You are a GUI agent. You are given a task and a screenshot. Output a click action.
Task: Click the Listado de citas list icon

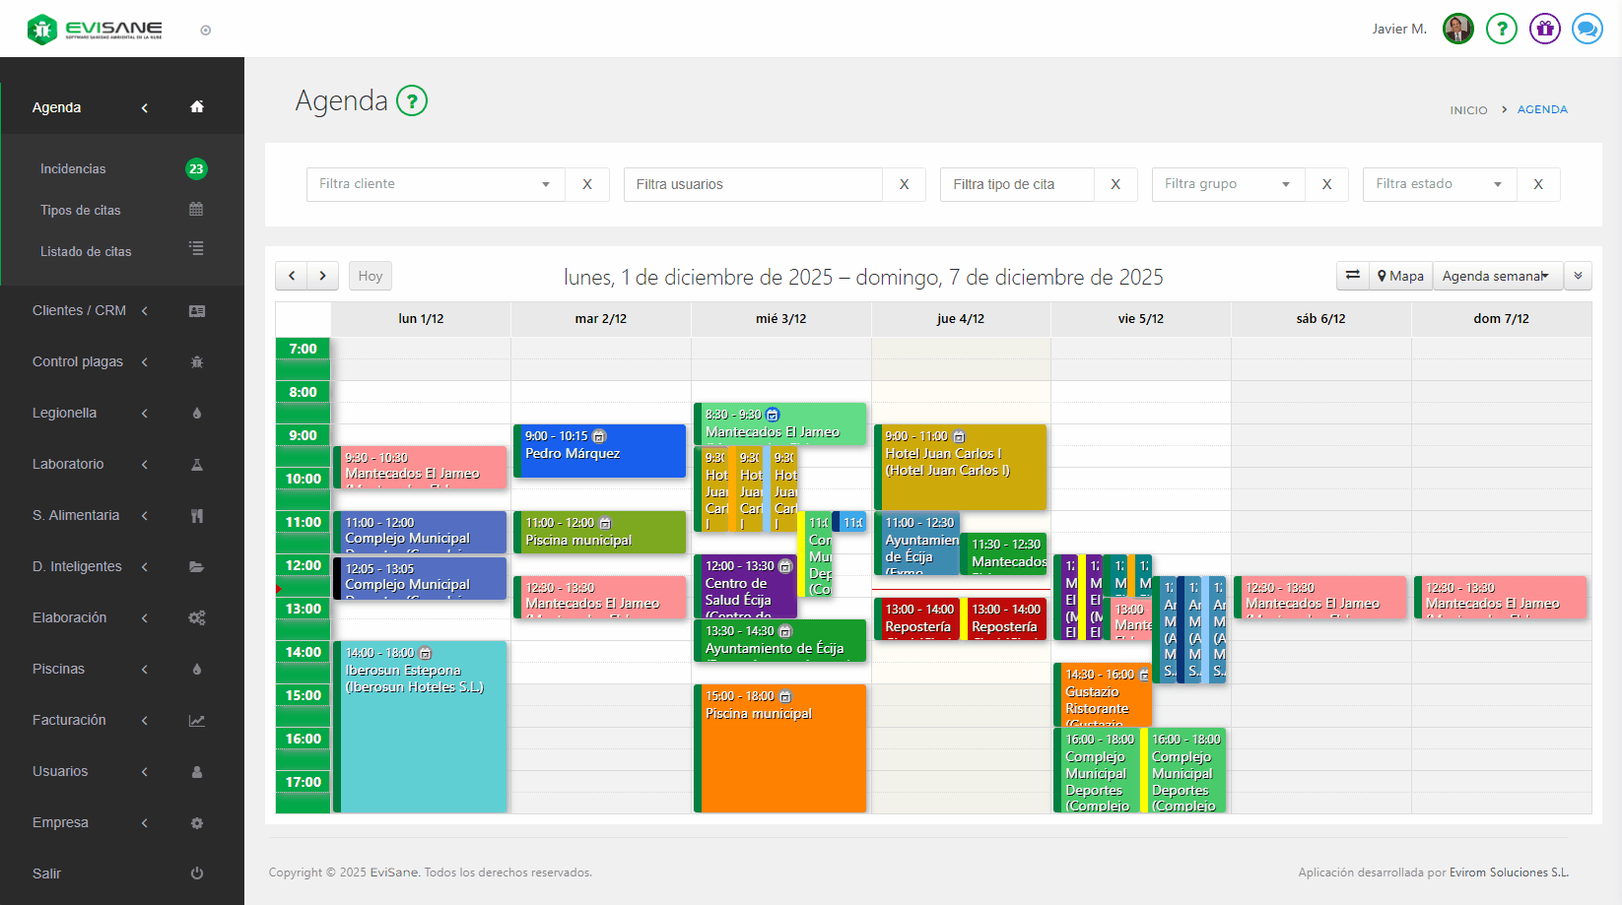[195, 249]
